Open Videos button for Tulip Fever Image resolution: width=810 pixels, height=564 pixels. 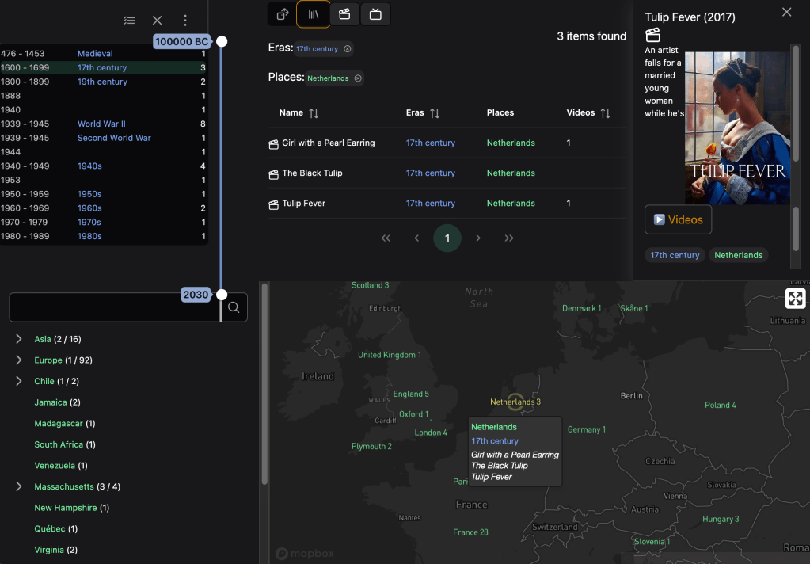coord(678,220)
